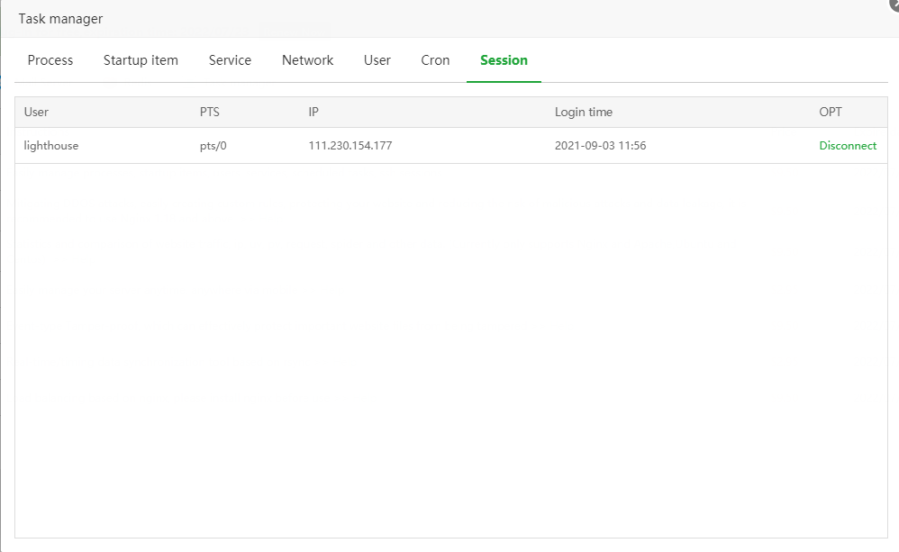This screenshot has width=899, height=552.
Task: Disconnect the lighthouse session
Action: pos(847,146)
